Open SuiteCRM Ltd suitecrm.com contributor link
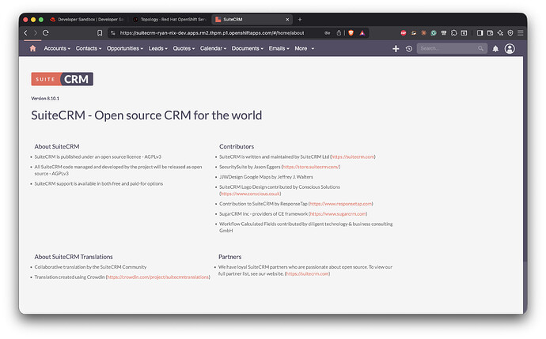The width and height of the screenshot is (546, 339). click(353, 156)
